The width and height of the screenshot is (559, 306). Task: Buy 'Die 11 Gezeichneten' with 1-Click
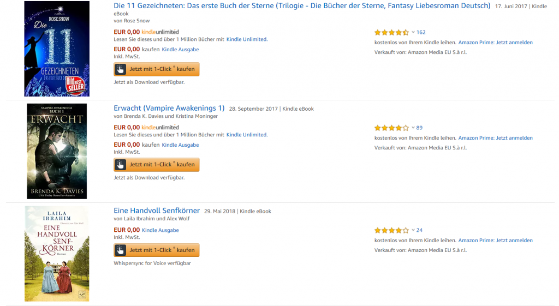coord(157,69)
